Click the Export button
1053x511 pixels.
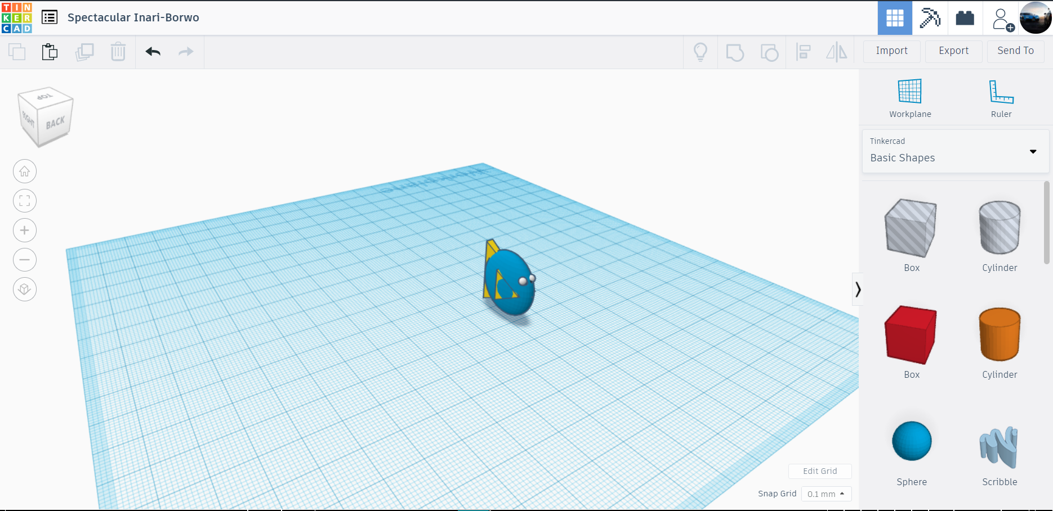[x=954, y=51]
